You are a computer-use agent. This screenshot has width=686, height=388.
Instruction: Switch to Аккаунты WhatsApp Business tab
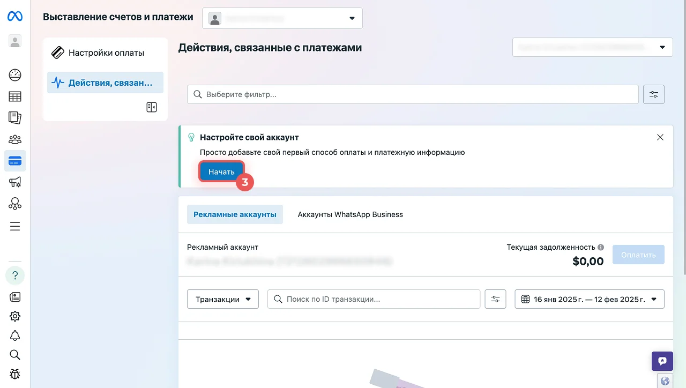(350, 214)
